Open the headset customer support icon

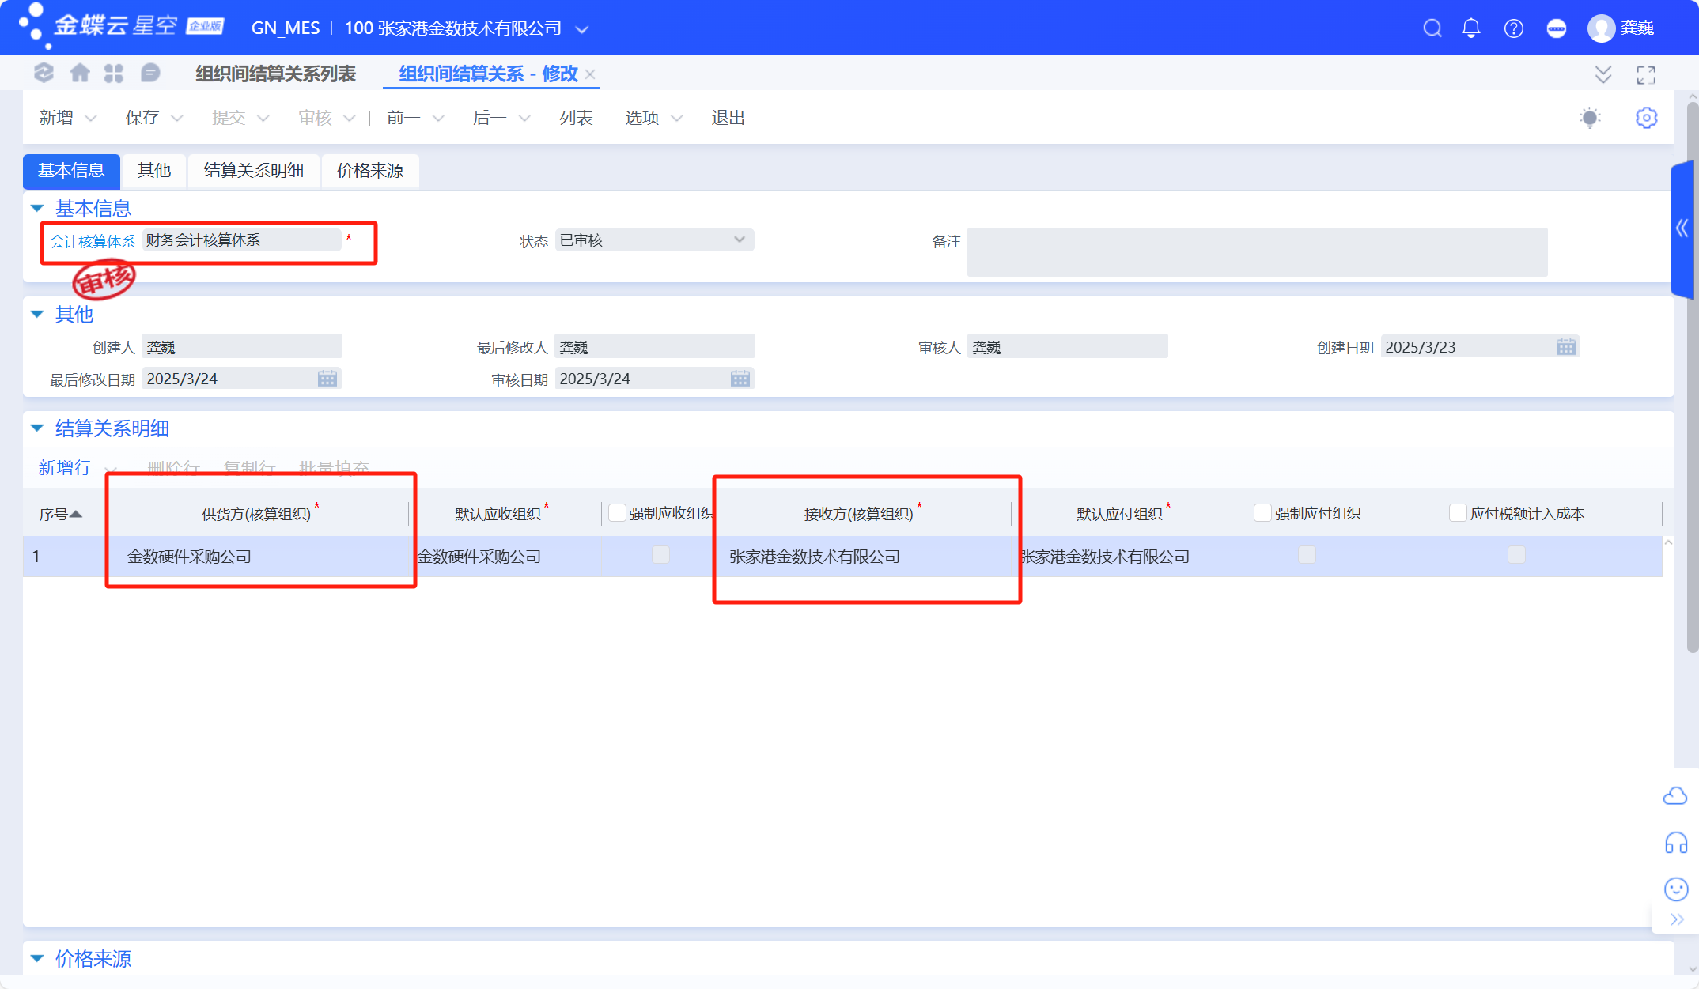pos(1675,843)
